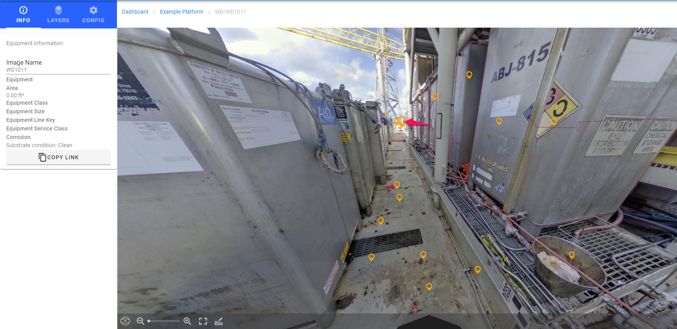Click the zoom in magnifier icon
This screenshot has height=329, width=677.
pos(187,321)
